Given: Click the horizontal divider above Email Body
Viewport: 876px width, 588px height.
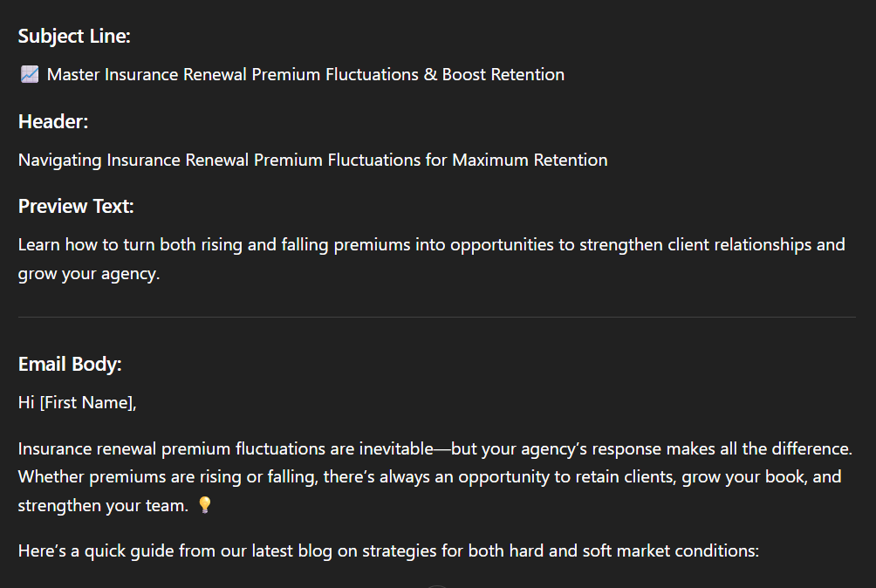Looking at the screenshot, I should tap(436, 317).
